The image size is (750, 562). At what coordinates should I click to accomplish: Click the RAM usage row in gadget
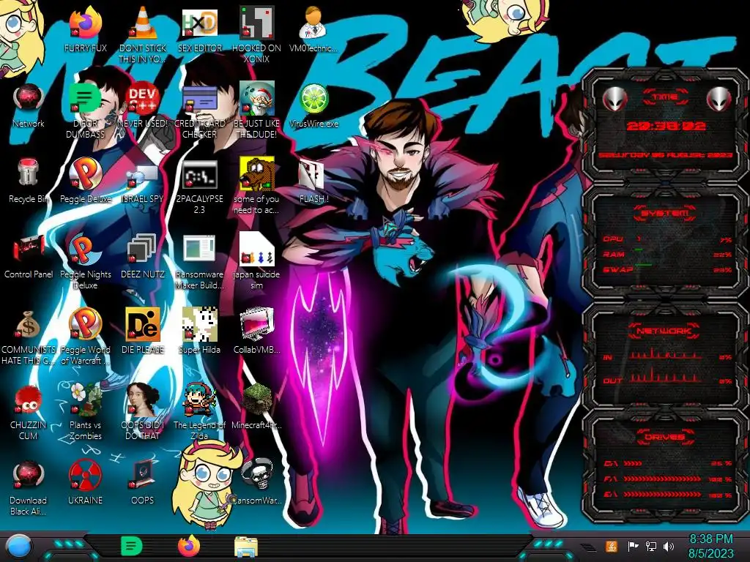tap(667, 255)
